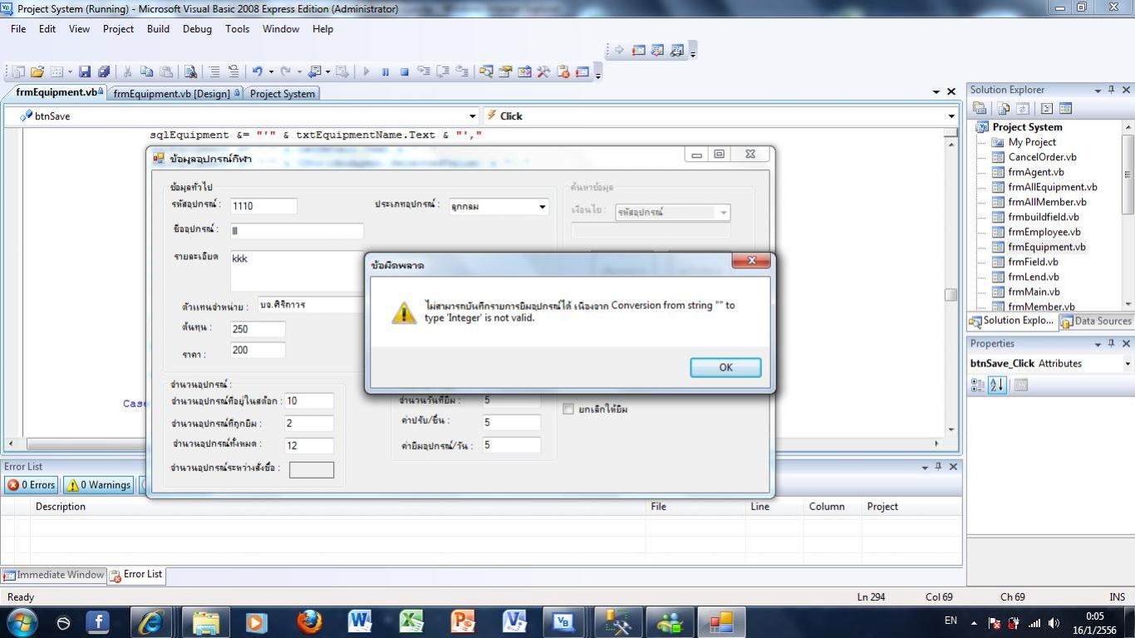Click the Break All pause icon

pos(386,72)
